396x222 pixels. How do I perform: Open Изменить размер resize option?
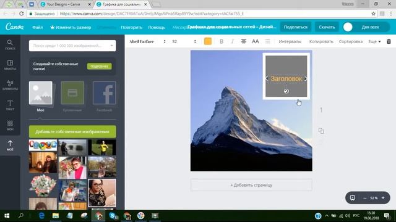[71, 27]
